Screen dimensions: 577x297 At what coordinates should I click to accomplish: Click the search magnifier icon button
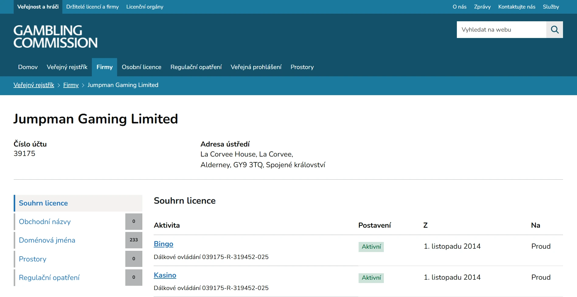[x=554, y=29]
